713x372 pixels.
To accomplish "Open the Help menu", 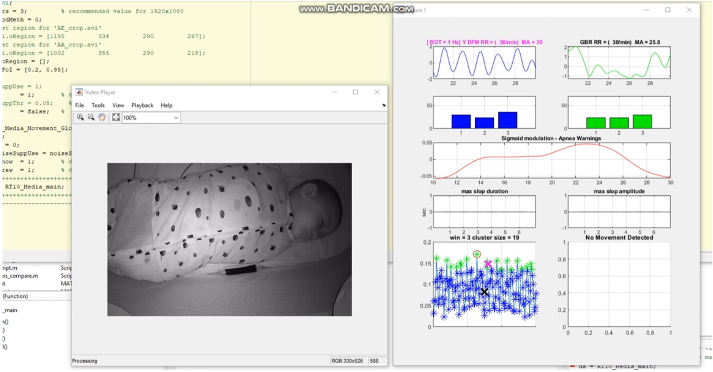I will (x=166, y=105).
